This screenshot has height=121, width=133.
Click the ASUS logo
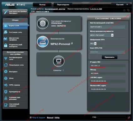(x=10, y=5)
